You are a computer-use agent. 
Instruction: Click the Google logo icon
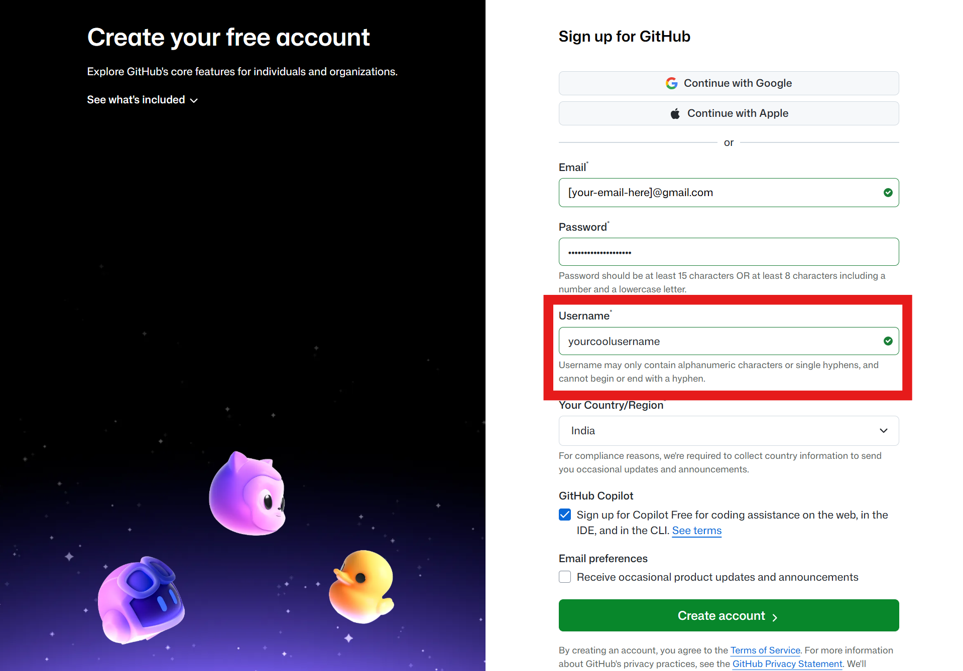(x=671, y=83)
